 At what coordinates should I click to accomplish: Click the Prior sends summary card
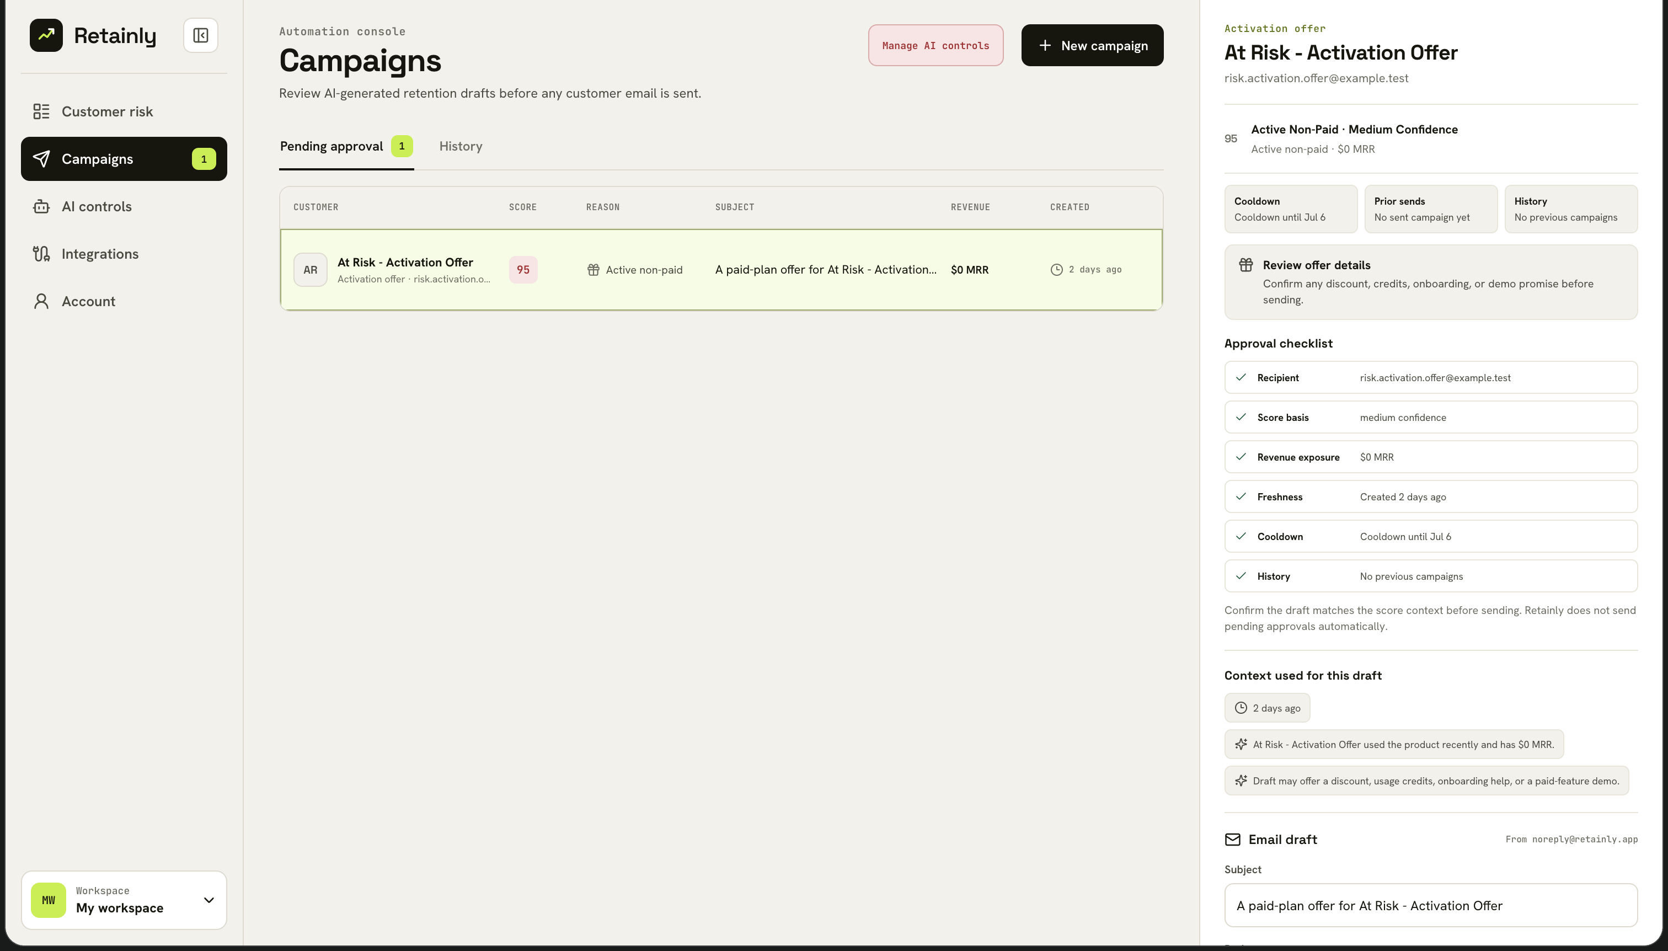tap(1431, 209)
